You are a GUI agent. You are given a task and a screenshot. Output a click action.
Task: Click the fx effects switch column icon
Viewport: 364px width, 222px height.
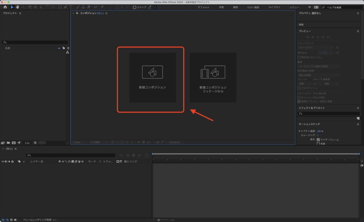coord(69,162)
